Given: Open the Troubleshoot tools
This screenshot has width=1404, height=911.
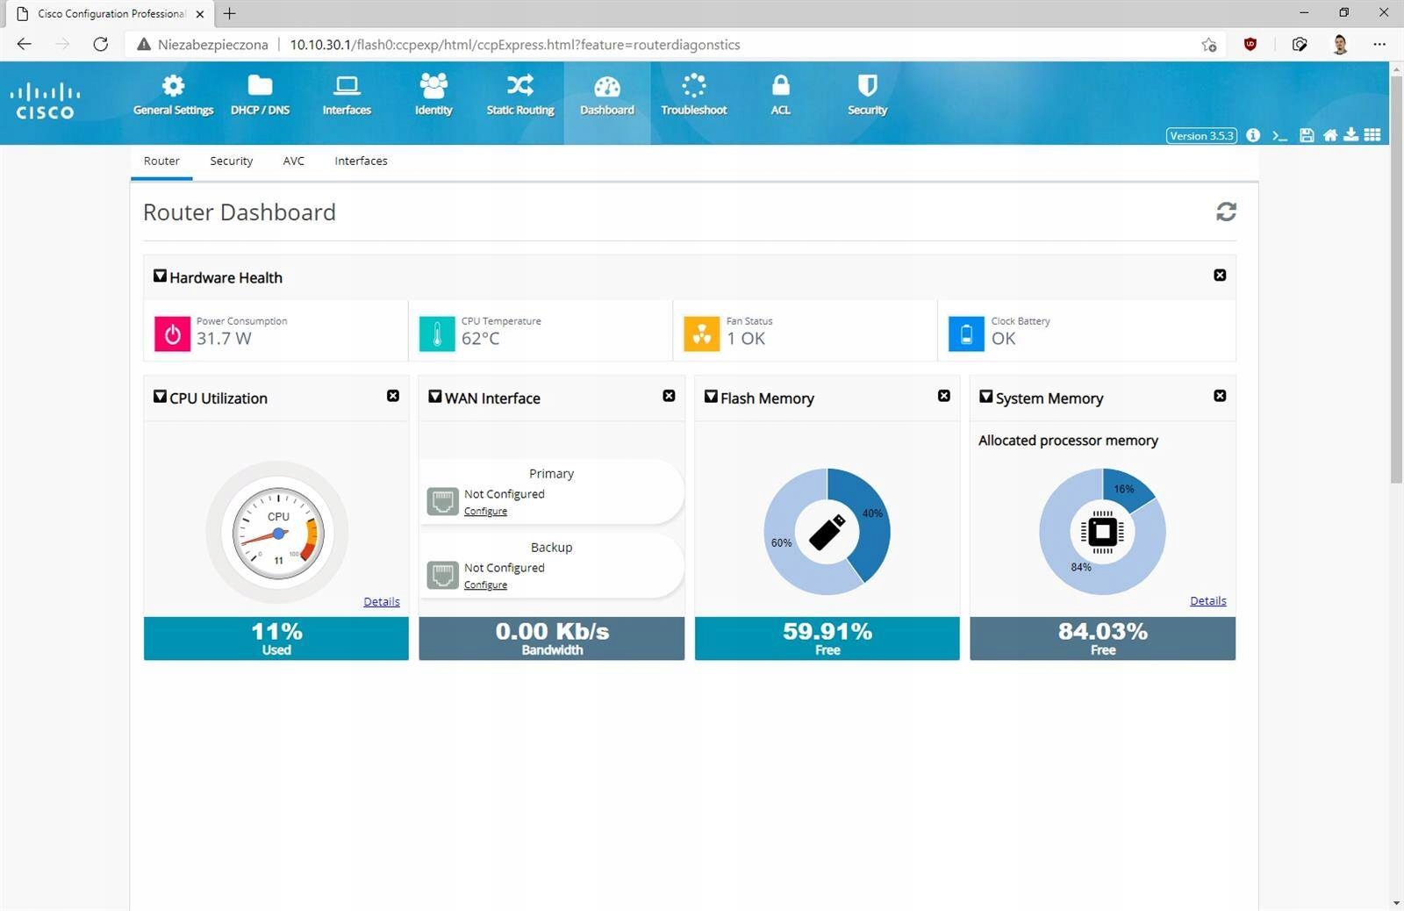Looking at the screenshot, I should (x=693, y=95).
